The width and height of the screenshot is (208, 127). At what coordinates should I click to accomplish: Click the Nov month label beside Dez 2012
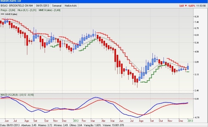coord(170,121)
